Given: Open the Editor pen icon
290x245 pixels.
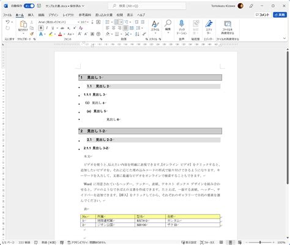Looking at the screenshot, I should [209, 24].
